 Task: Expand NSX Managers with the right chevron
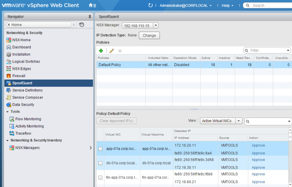tap(91, 148)
